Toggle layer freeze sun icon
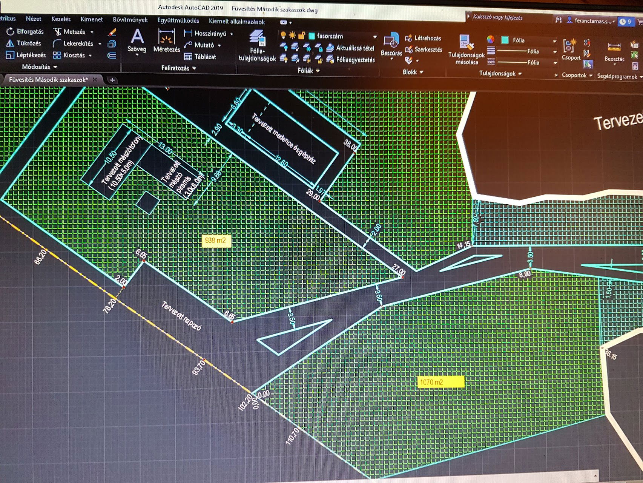The height and width of the screenshot is (483, 643). coord(292,35)
